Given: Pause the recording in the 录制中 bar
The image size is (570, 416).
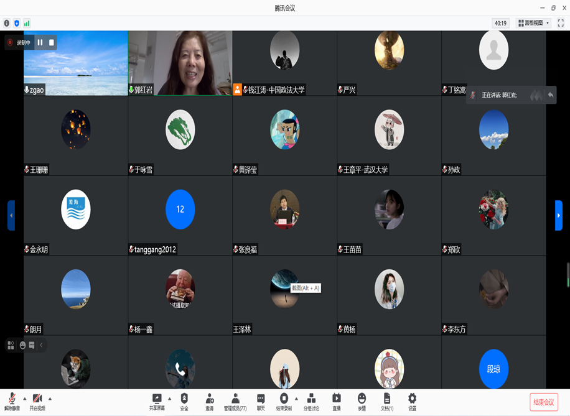Looking at the screenshot, I should tap(40, 42).
